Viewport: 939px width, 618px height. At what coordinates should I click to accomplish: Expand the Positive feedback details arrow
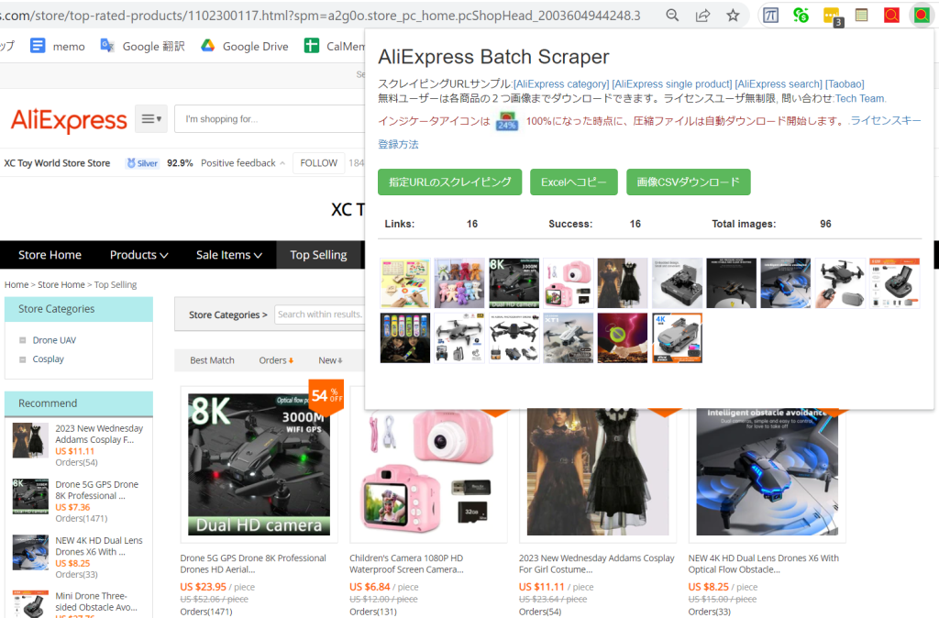tap(282, 163)
